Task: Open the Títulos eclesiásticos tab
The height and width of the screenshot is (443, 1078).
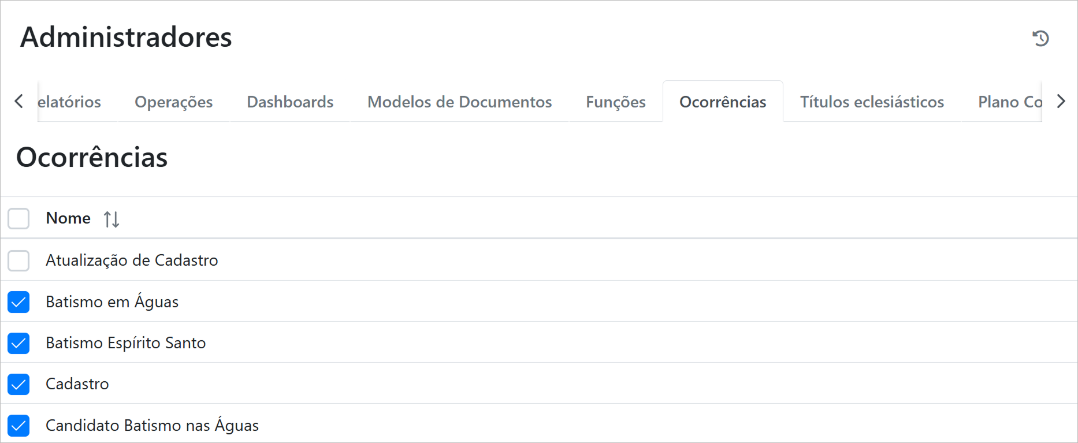Action: [871, 102]
